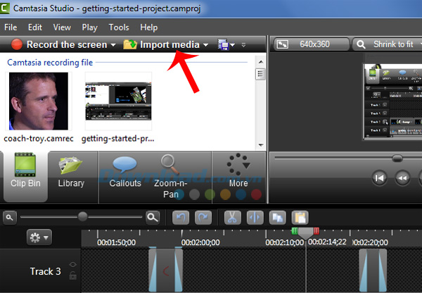The image size is (422, 293).
Task: Click the timeline zoom slider handle
Action: [x=82, y=216]
